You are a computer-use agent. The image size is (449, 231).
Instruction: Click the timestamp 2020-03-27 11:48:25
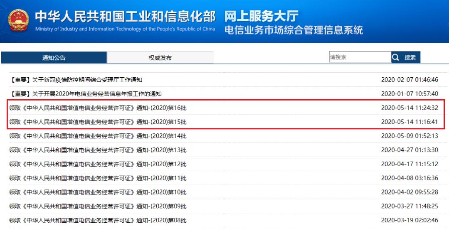[x=410, y=206]
